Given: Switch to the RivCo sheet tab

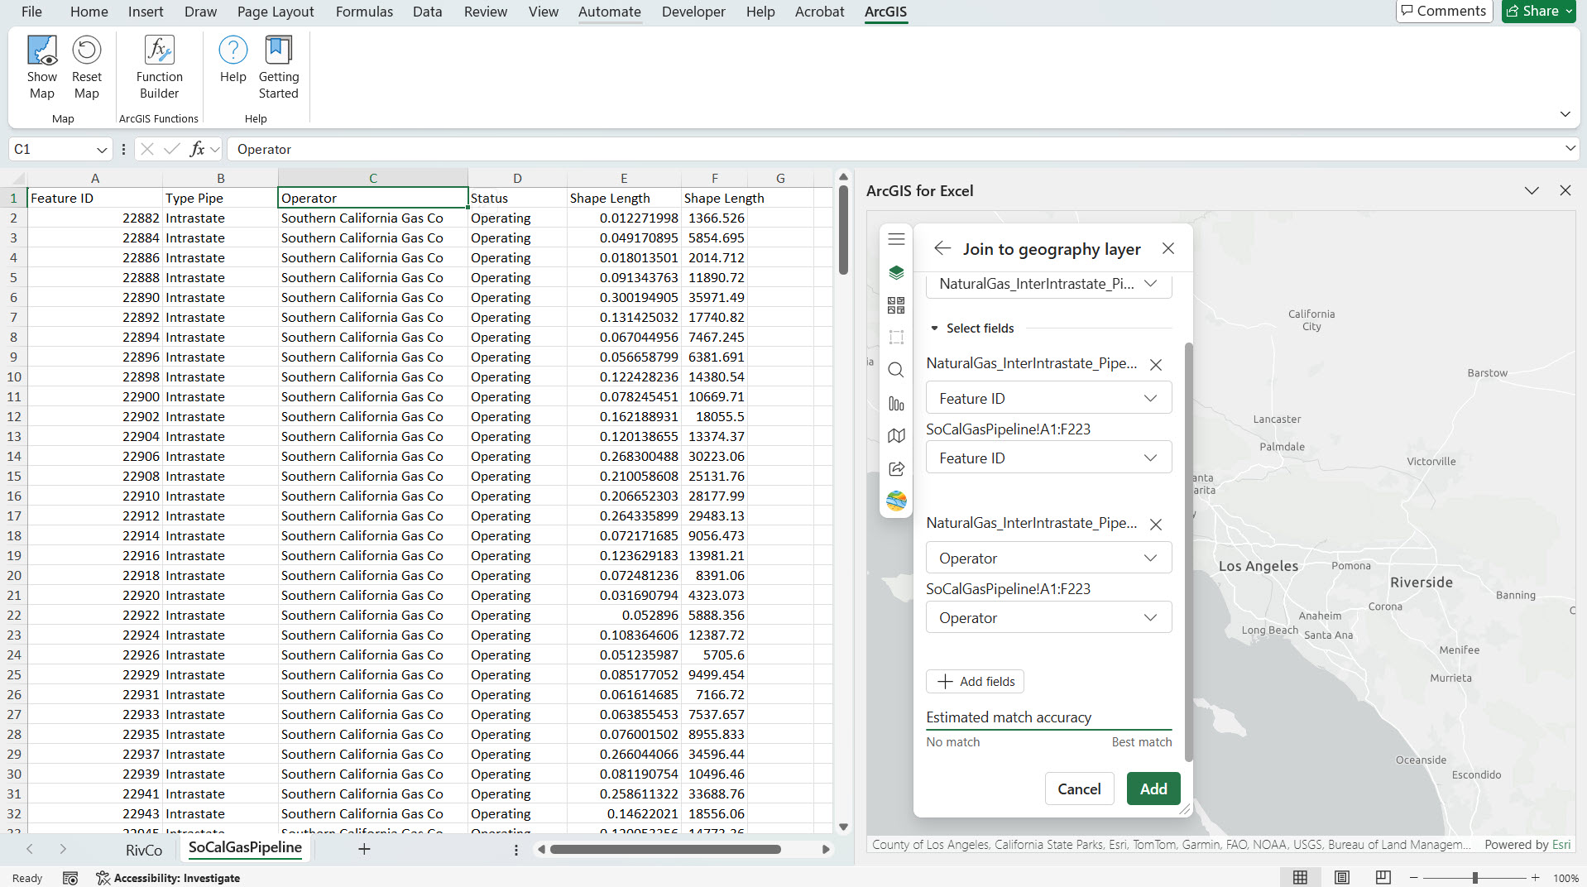Looking at the screenshot, I should coord(143,850).
